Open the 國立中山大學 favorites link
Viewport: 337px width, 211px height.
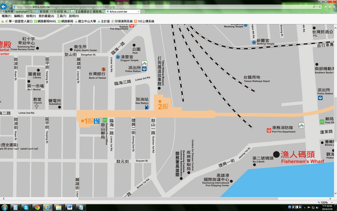(85, 21)
